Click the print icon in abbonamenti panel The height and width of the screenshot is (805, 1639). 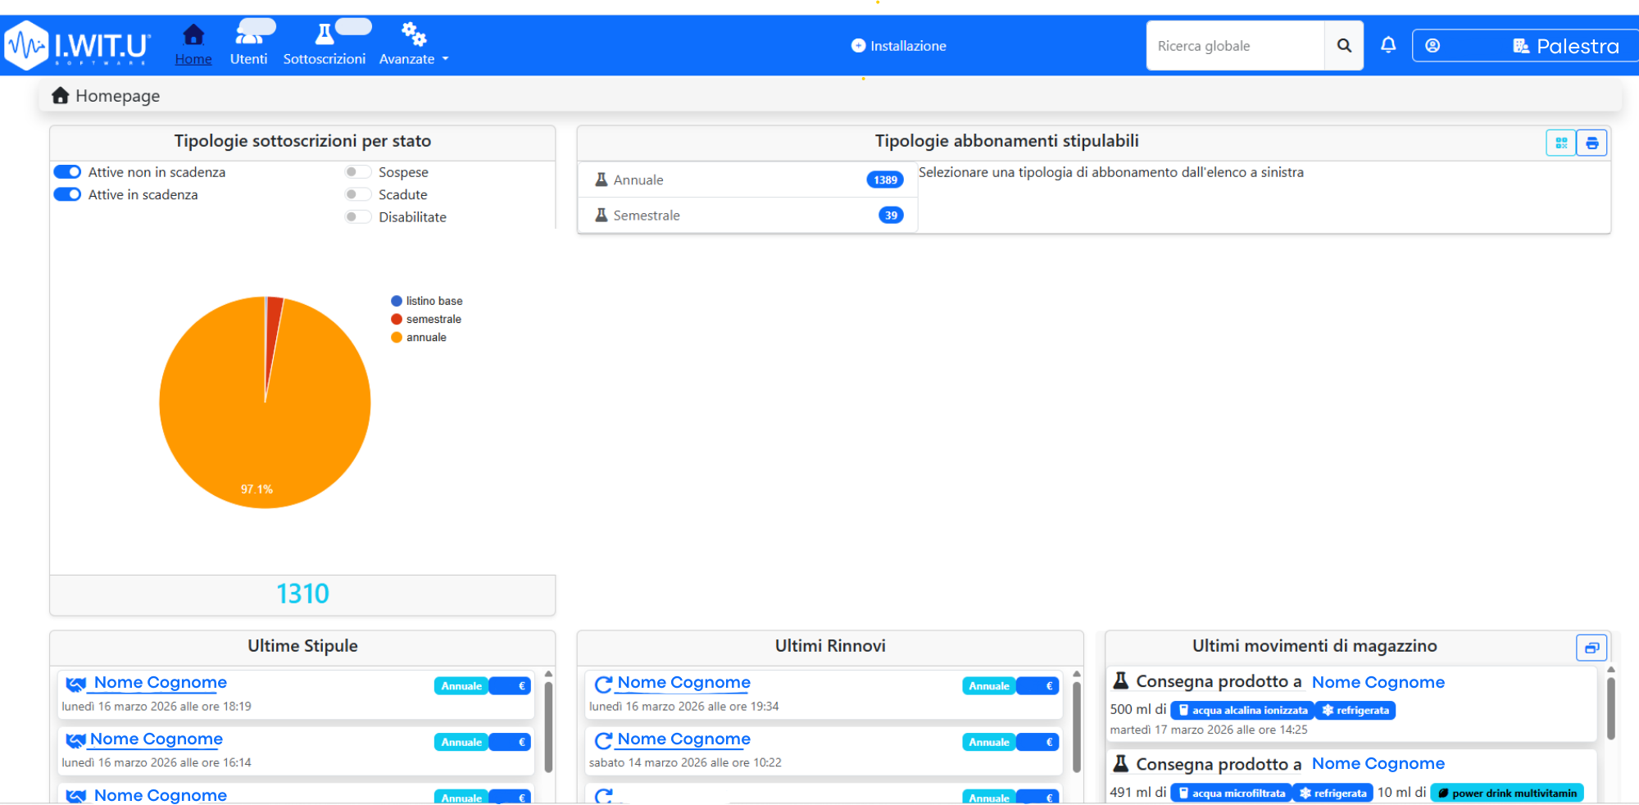(x=1591, y=143)
